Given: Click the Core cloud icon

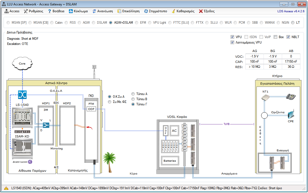Looking at the screenshot, I should pos(22,63).
